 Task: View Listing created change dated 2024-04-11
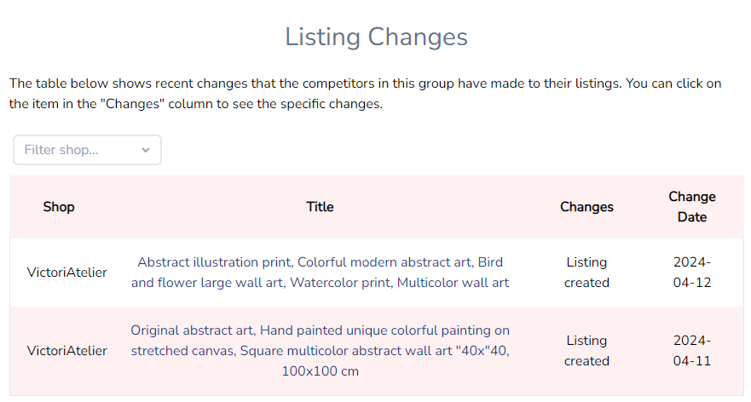point(586,350)
